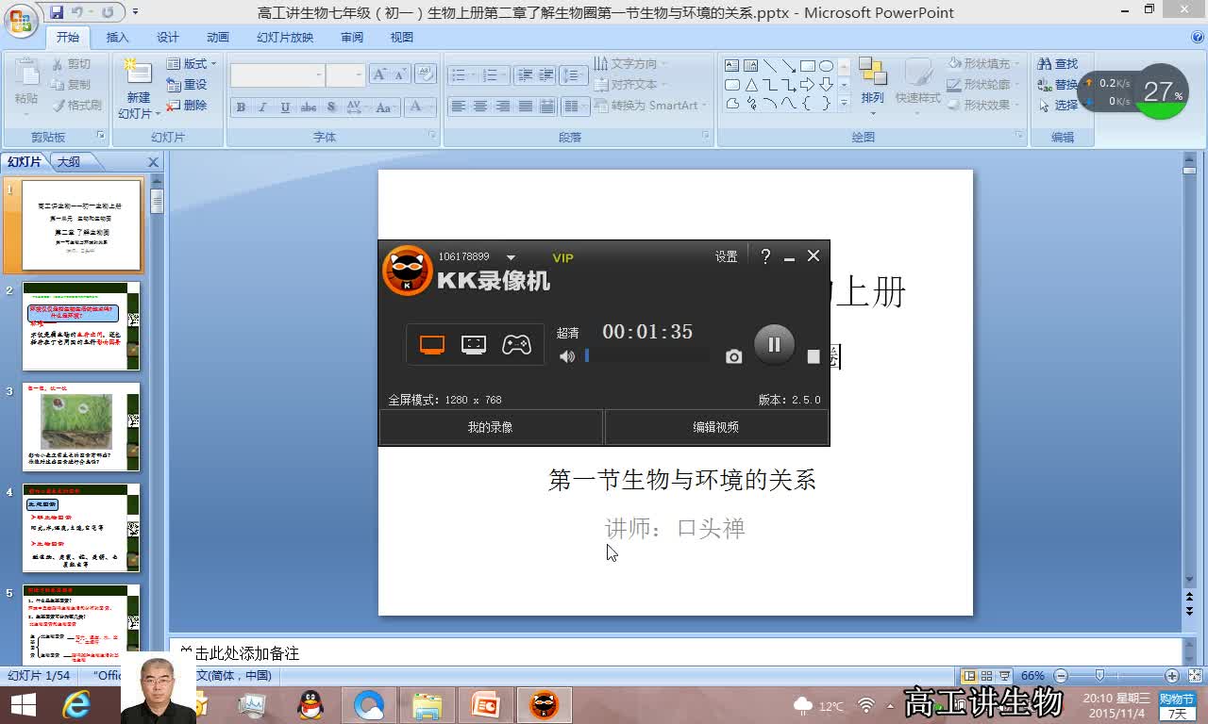Open the 超清 quality setting
1208x724 pixels.
point(567,333)
